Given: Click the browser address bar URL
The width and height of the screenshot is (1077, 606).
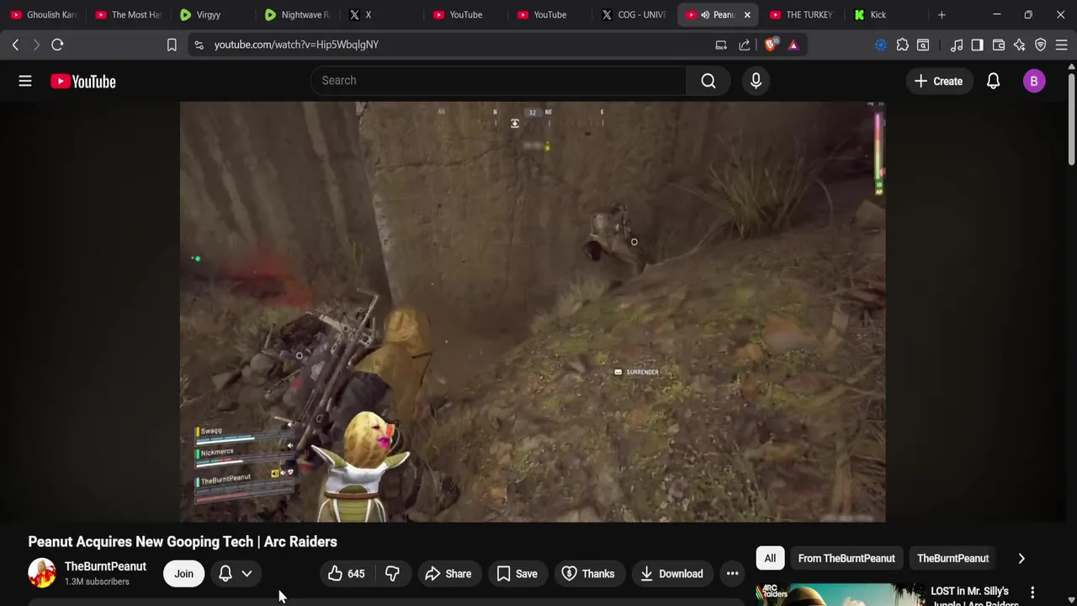Looking at the screenshot, I should tap(296, 45).
